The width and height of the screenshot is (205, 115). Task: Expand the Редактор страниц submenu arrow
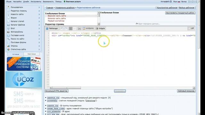[x=39, y=11]
